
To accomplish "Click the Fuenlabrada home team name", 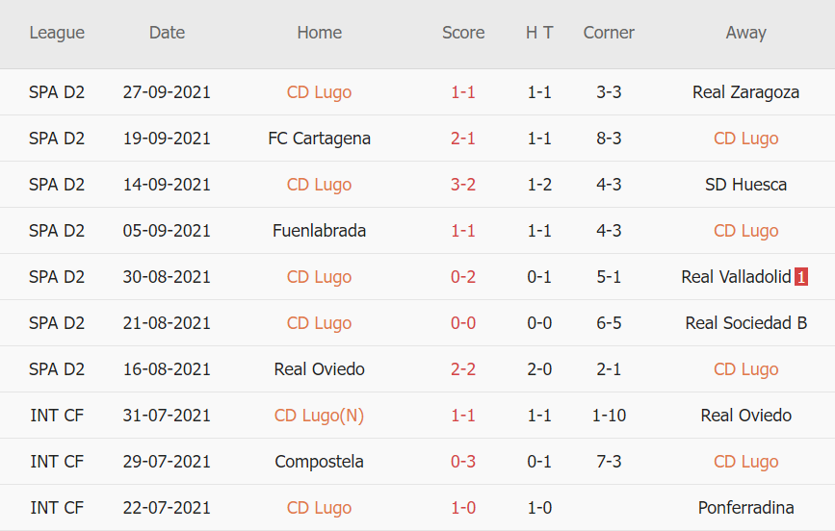I will point(319,231).
